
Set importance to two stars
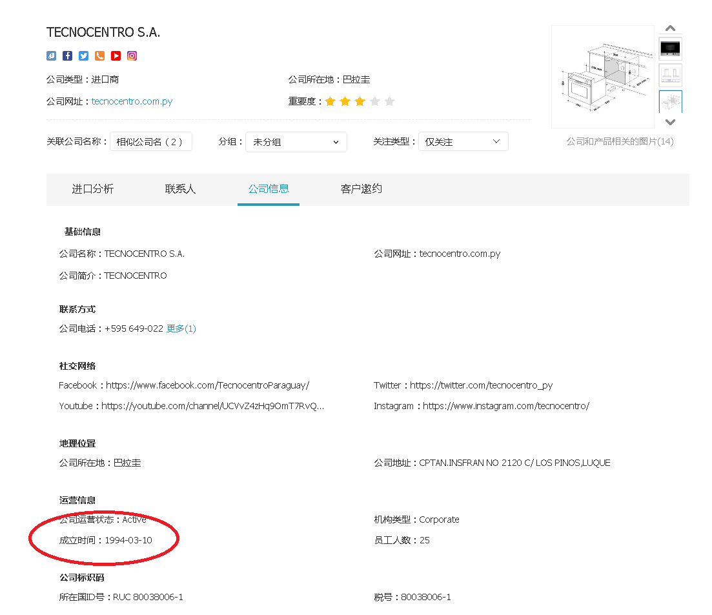(345, 101)
